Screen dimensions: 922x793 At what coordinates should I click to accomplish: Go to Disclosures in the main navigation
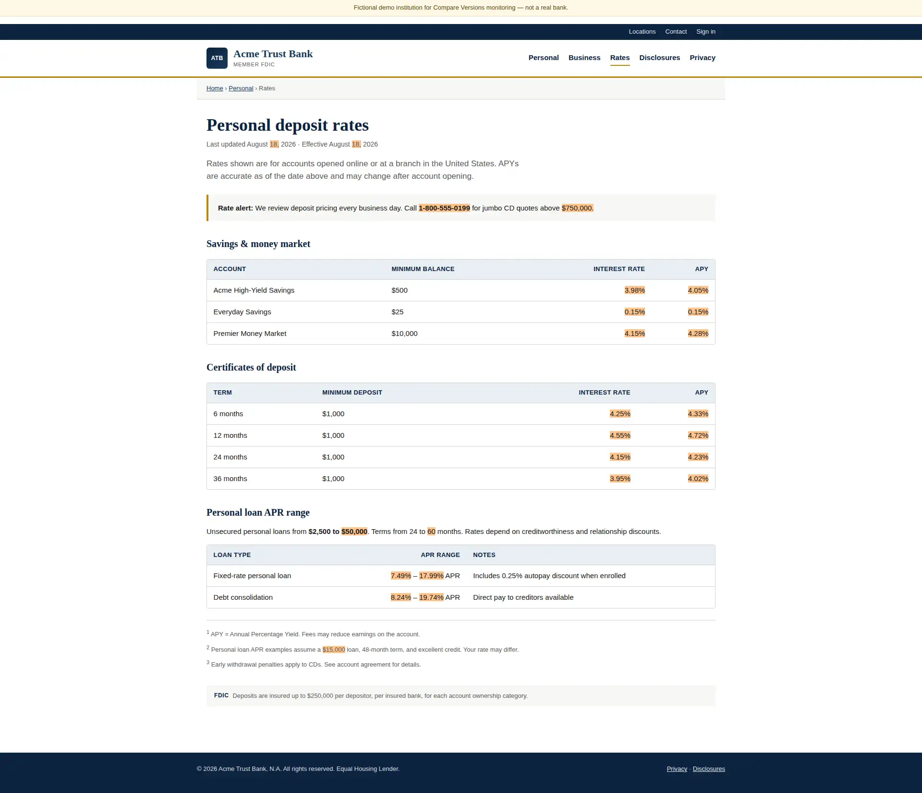pos(660,58)
